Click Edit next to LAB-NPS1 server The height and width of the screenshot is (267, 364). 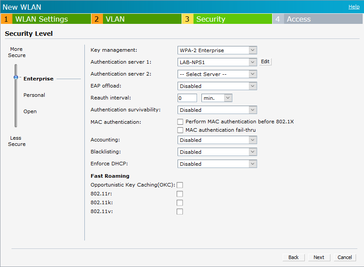tap(265, 62)
